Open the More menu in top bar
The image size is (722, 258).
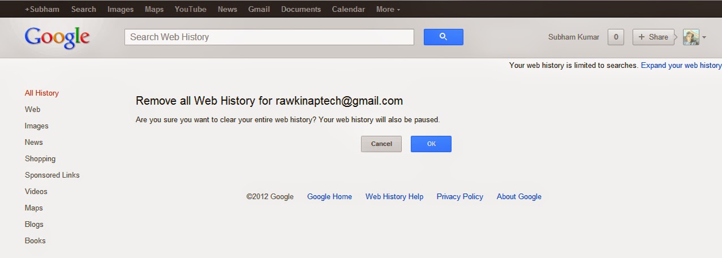pyautogui.click(x=388, y=9)
